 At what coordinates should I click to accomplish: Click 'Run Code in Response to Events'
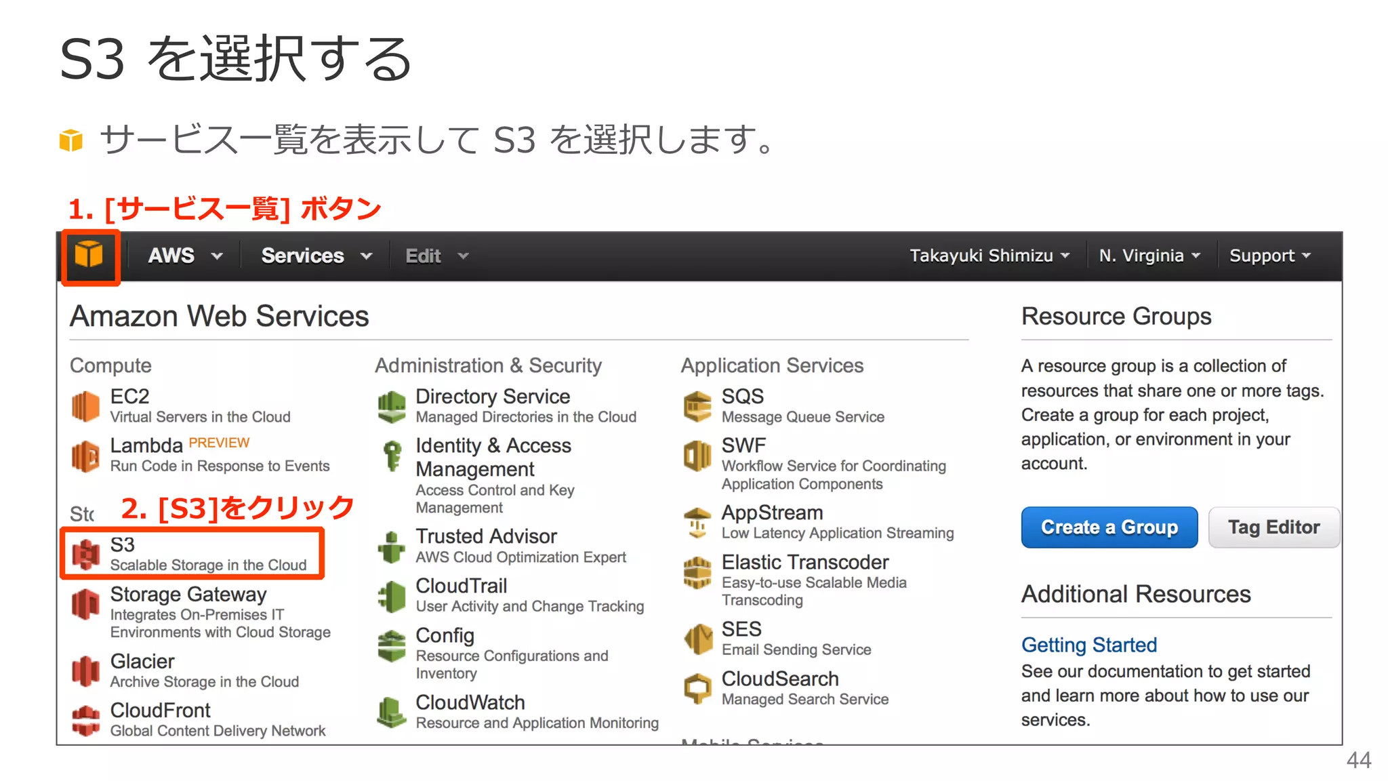220,466
